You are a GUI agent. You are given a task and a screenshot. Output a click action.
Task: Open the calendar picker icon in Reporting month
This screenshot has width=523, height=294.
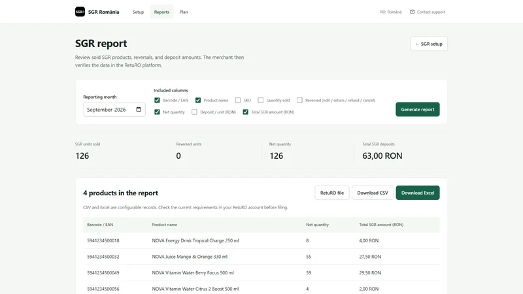139,109
